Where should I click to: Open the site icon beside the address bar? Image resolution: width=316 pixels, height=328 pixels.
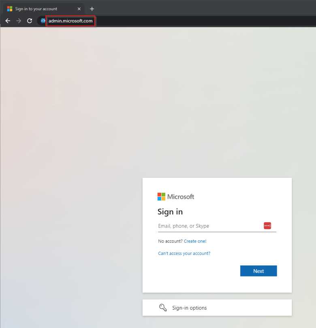click(43, 21)
